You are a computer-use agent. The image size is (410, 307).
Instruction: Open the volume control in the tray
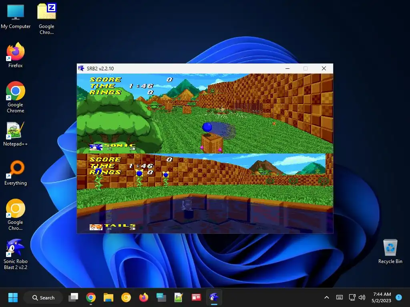[362, 297]
